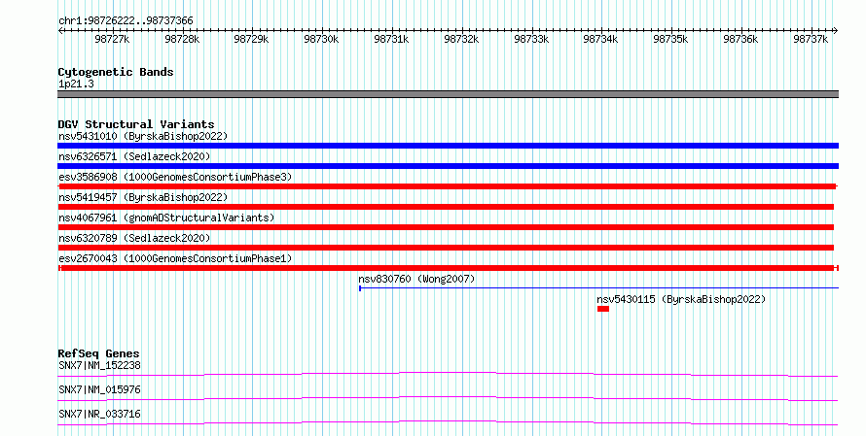Click the 98729k ruler tick label

click(251, 39)
